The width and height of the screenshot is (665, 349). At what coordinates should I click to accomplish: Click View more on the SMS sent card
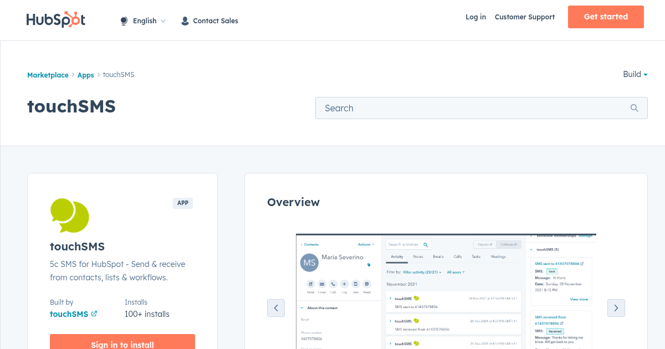(578, 299)
